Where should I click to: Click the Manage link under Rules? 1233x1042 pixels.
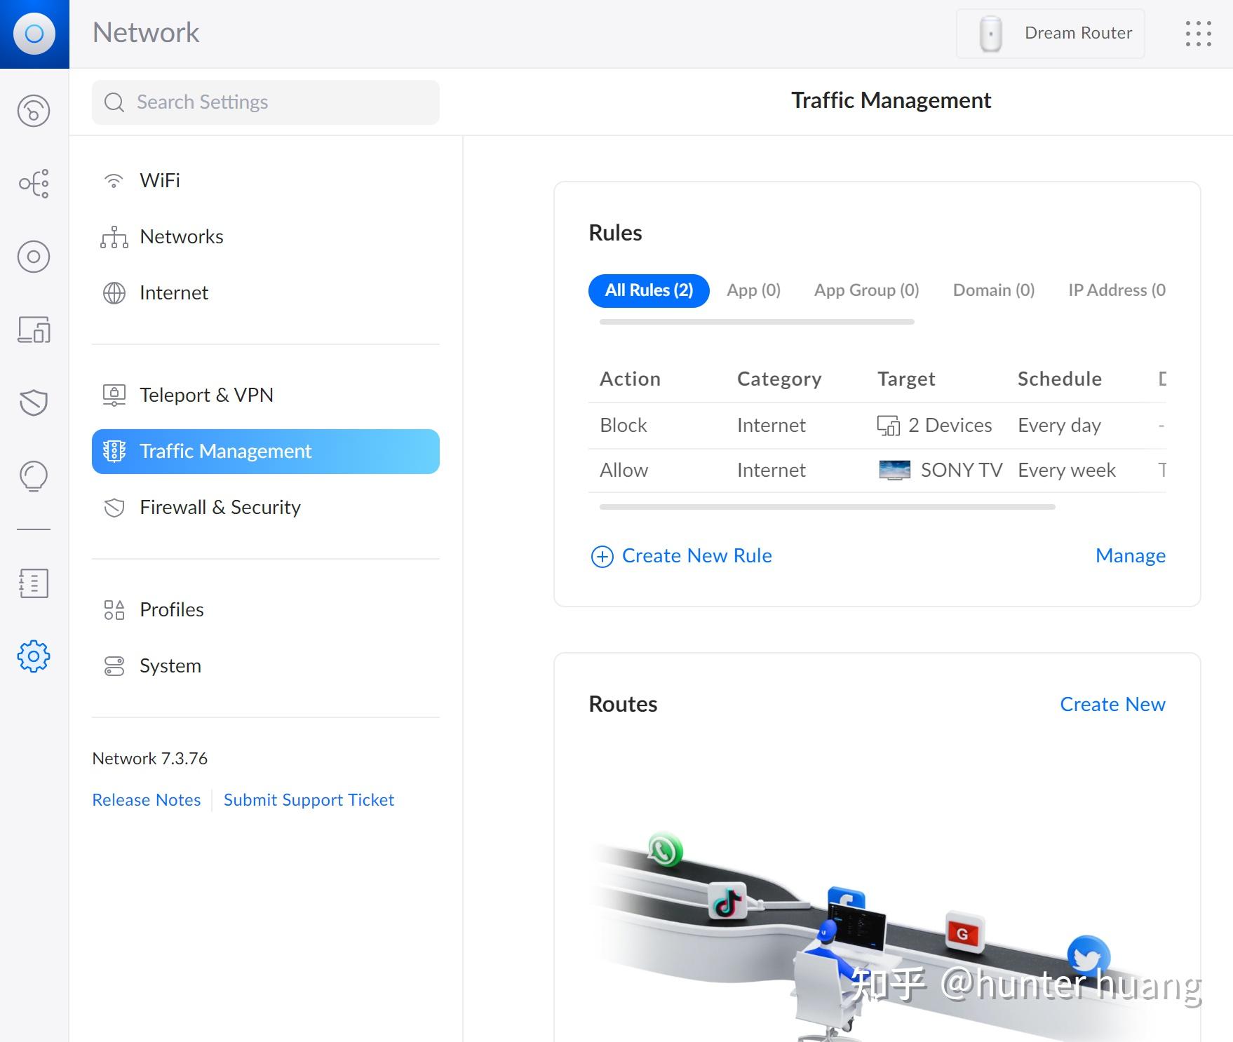tap(1131, 556)
